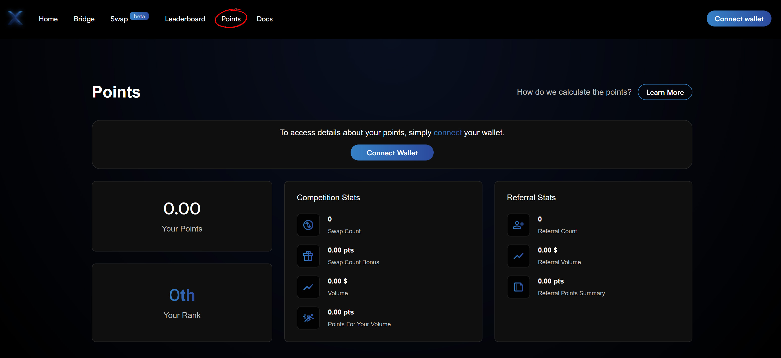781x358 pixels.
Task: Click the top-right Connect wallet button
Action: point(738,18)
